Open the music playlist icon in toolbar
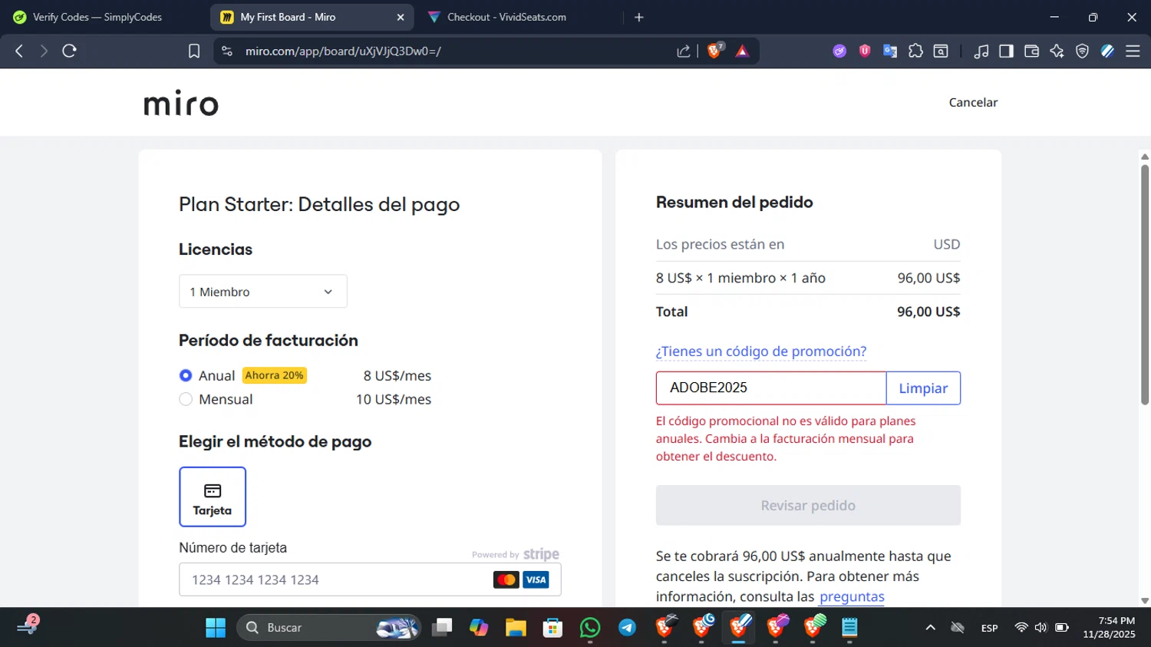Viewport: 1151px width, 647px height. click(981, 51)
